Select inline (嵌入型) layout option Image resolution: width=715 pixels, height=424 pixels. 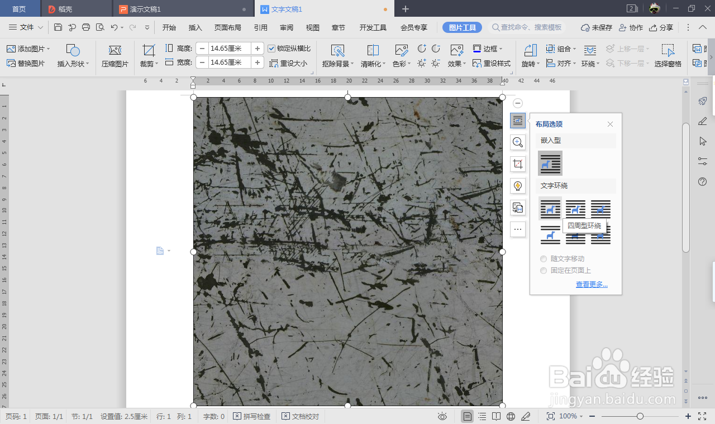point(550,163)
